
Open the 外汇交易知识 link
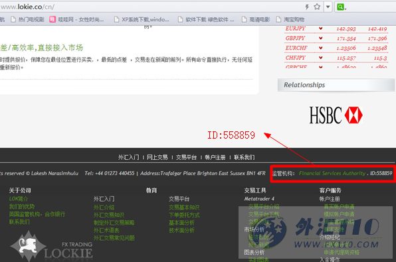click(x=109, y=215)
